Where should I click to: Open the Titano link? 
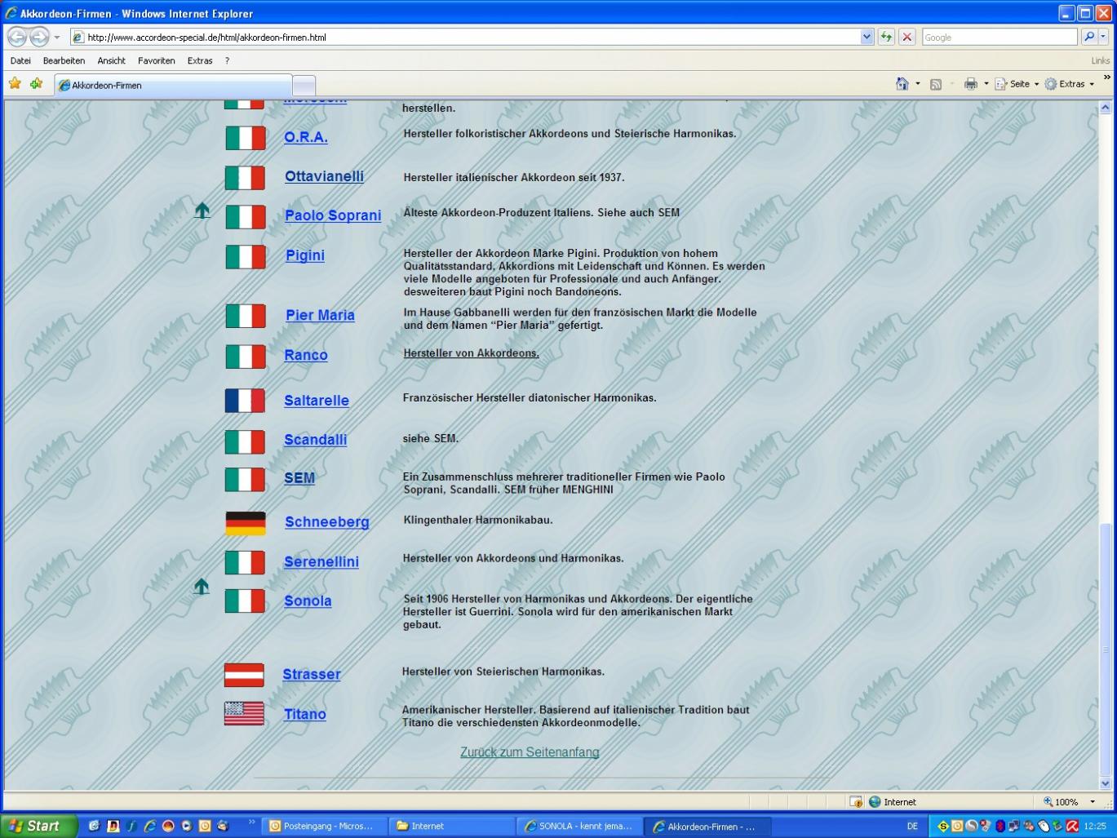coord(304,714)
